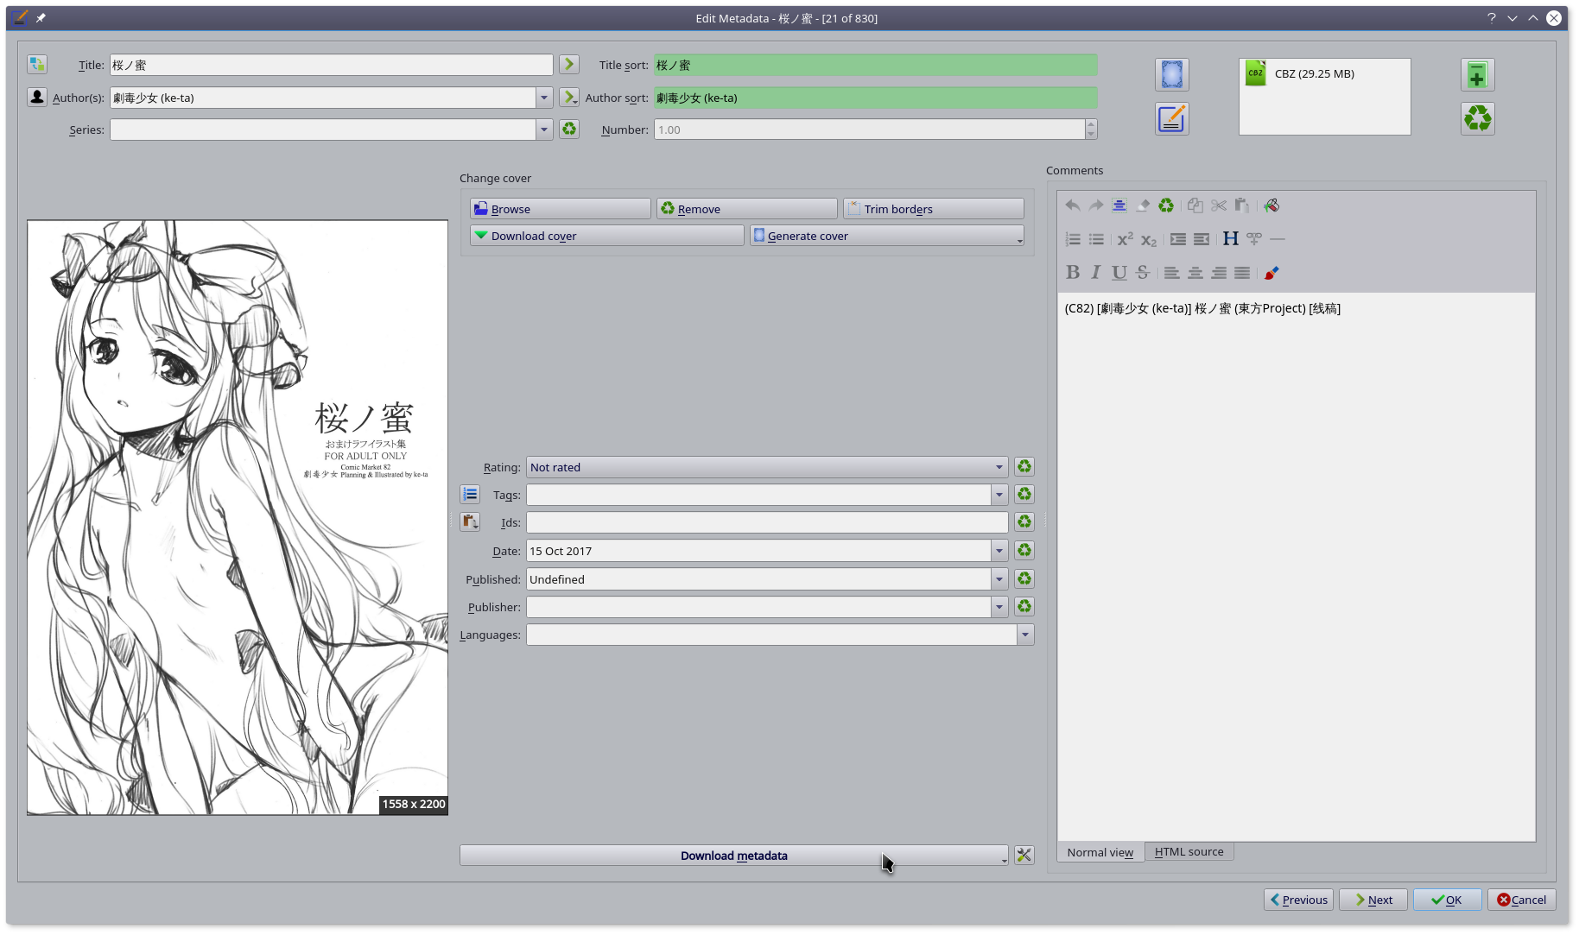Open the Author(s) dropdown arrow

(x=544, y=98)
